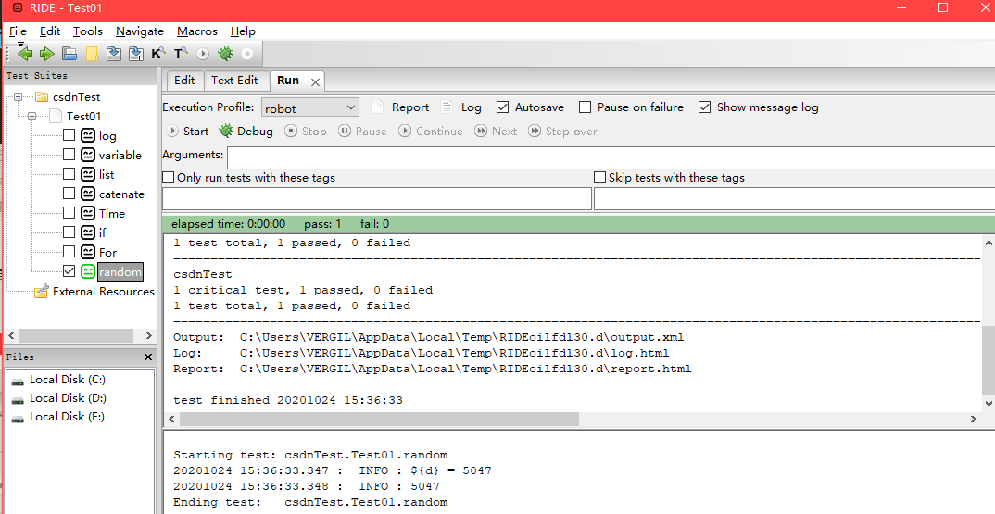Open the Help menu

243,31
